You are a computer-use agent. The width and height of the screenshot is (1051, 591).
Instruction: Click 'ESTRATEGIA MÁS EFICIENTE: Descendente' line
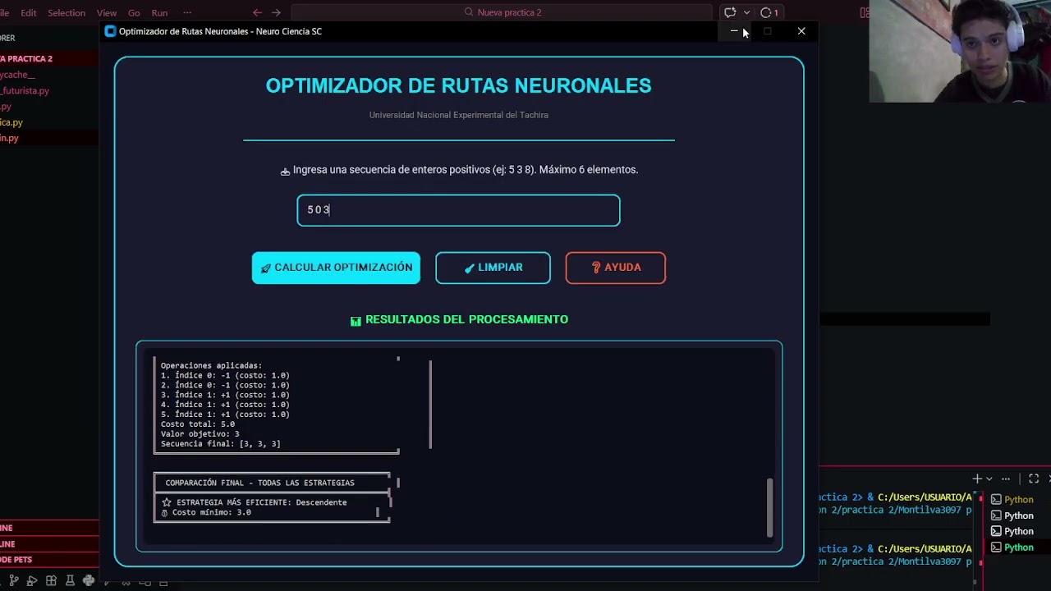(x=255, y=502)
